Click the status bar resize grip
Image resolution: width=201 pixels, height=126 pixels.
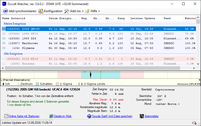point(199,124)
